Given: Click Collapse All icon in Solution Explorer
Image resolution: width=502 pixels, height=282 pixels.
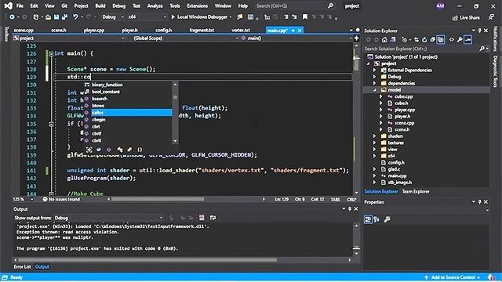Looking at the screenshot, I should (x=432, y=40).
